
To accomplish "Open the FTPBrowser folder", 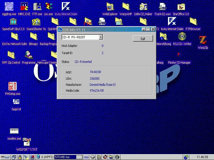I will tap(193, 22).
